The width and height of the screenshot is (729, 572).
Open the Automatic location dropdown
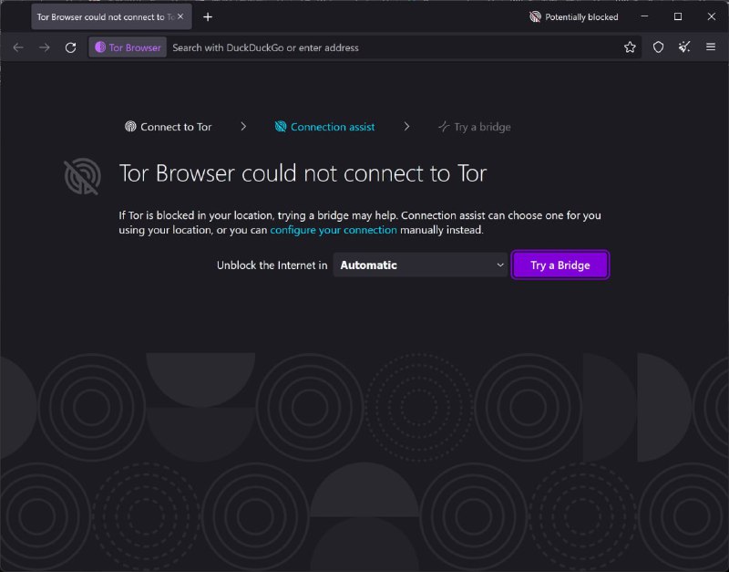[419, 265]
